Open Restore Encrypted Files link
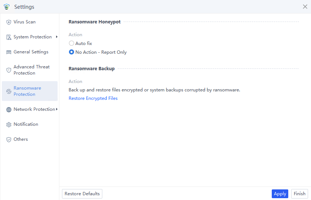 pyautogui.click(x=93, y=98)
